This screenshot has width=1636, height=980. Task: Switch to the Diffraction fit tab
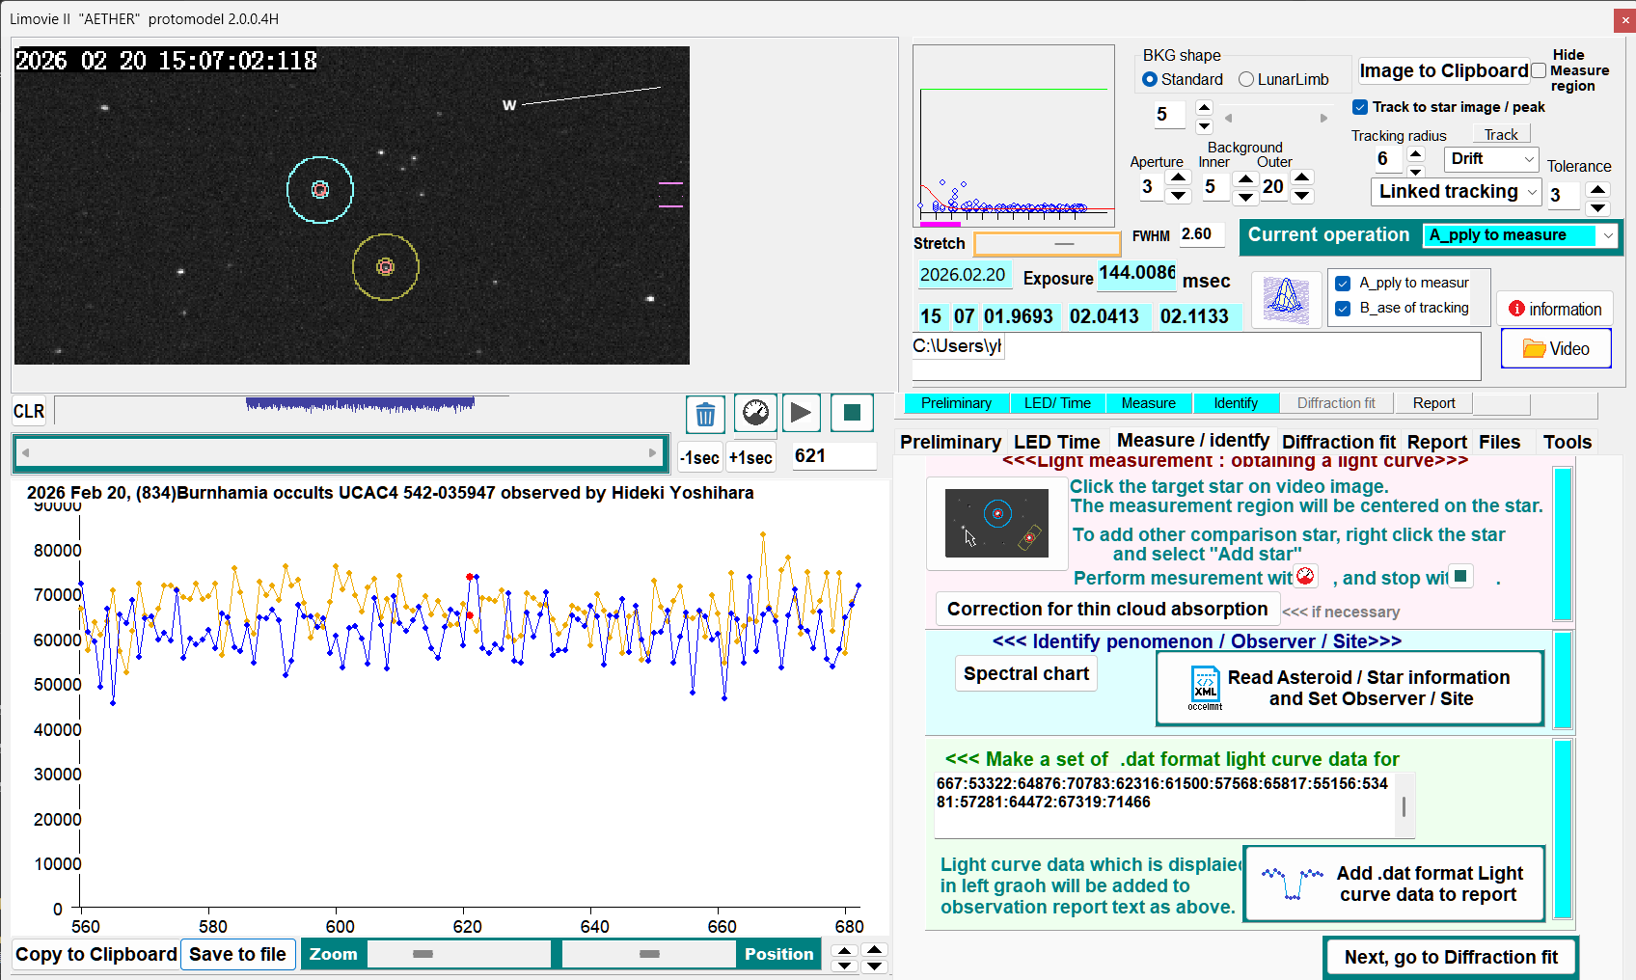(x=1338, y=442)
